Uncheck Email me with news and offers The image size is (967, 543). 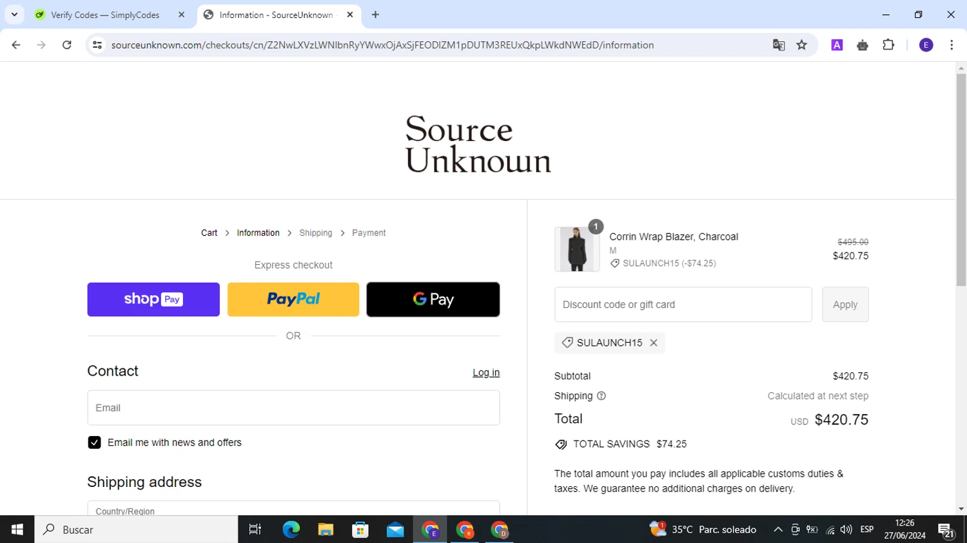[94, 443]
